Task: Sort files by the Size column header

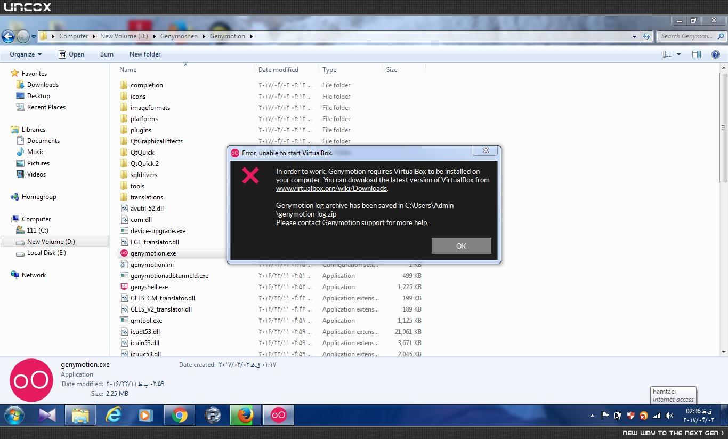Action: pyautogui.click(x=392, y=70)
